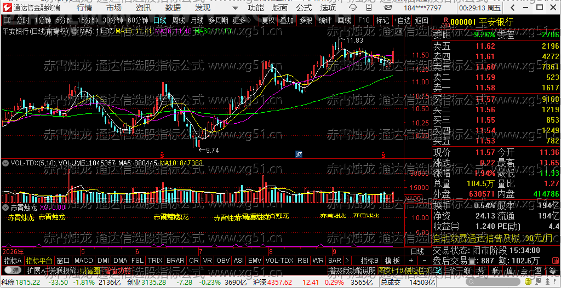Click the green MA60 value label
This screenshot has height=288, width=561.
click(x=212, y=31)
